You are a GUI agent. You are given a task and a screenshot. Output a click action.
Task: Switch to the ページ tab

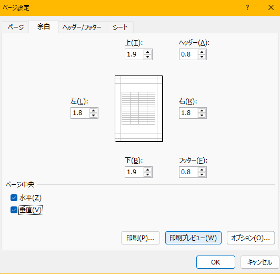tap(15, 27)
